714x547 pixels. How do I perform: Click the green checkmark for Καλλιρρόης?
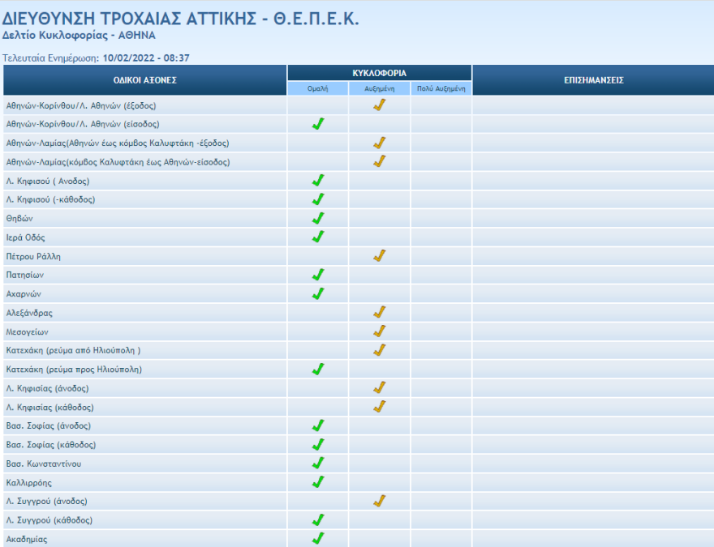[x=318, y=482]
